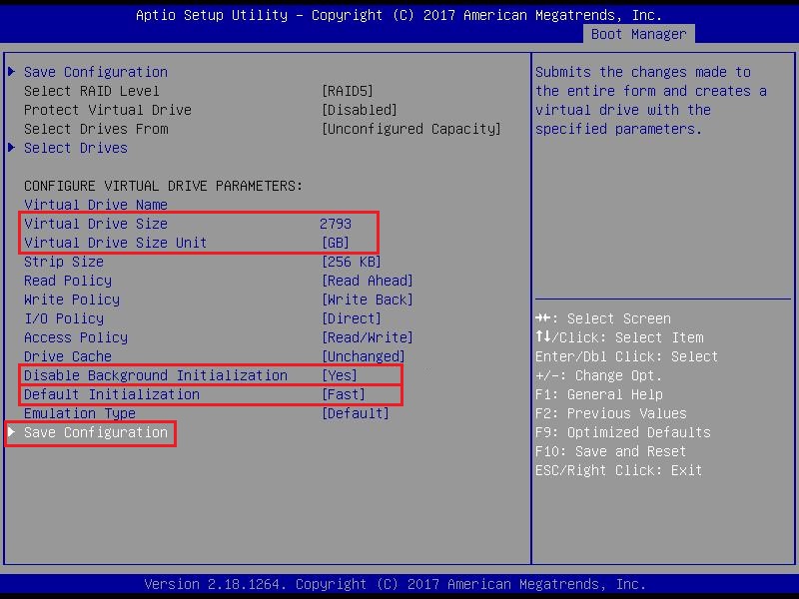
Task: Click the arrow beside top Save Configuration
Action: (12, 72)
